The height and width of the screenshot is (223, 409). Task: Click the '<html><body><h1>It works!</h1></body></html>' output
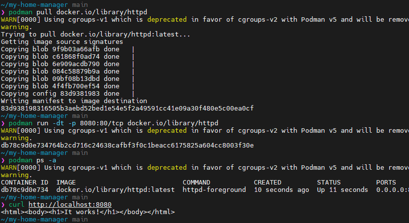click(87, 212)
